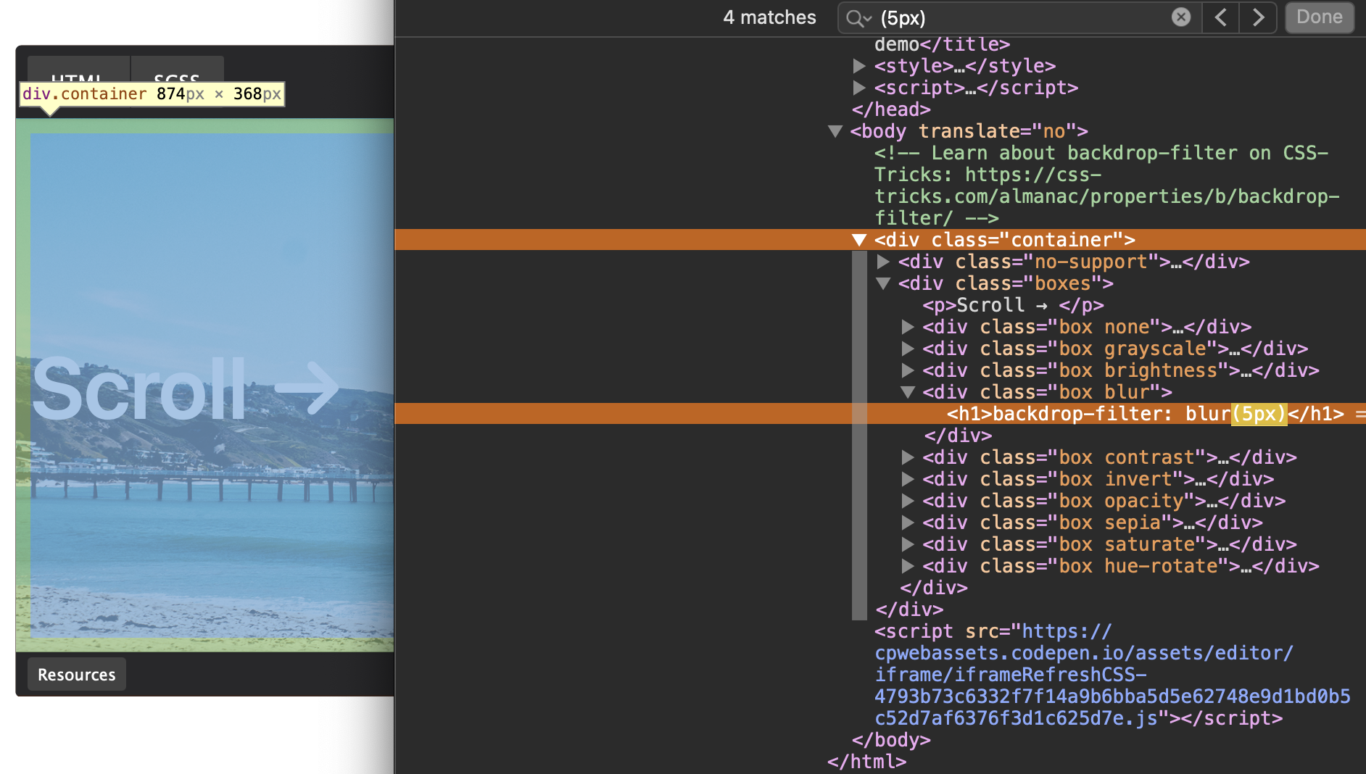This screenshot has height=774, width=1366.
Task: Collapse the box blur div
Action: [907, 392]
